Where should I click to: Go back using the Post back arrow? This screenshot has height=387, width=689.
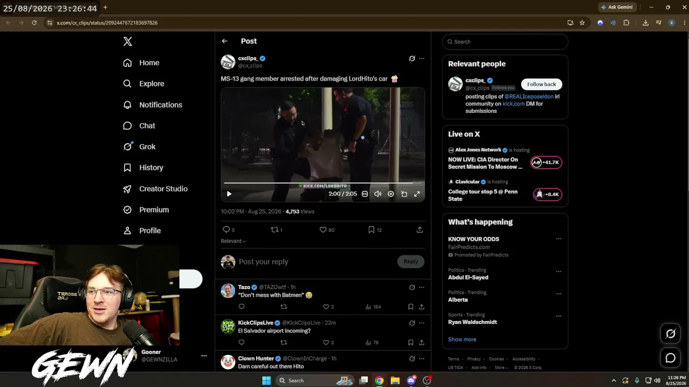coord(224,41)
